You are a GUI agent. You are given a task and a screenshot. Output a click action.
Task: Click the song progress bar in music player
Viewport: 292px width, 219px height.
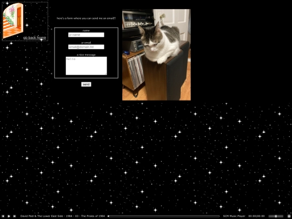pos(163,216)
